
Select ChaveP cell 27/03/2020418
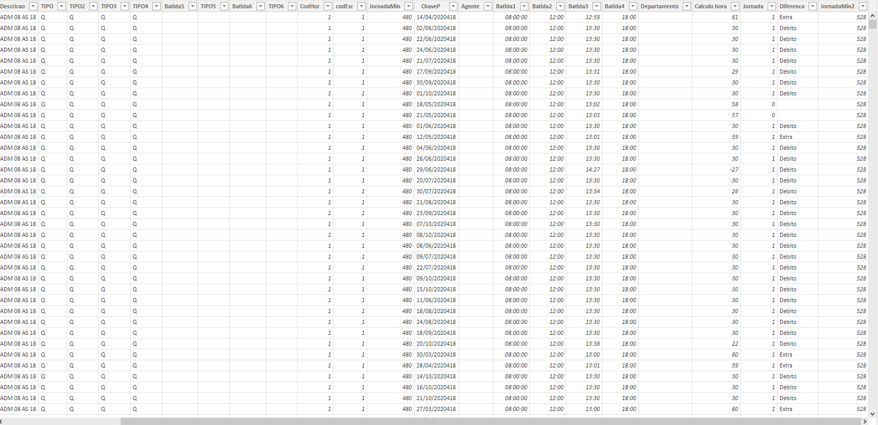click(436, 409)
